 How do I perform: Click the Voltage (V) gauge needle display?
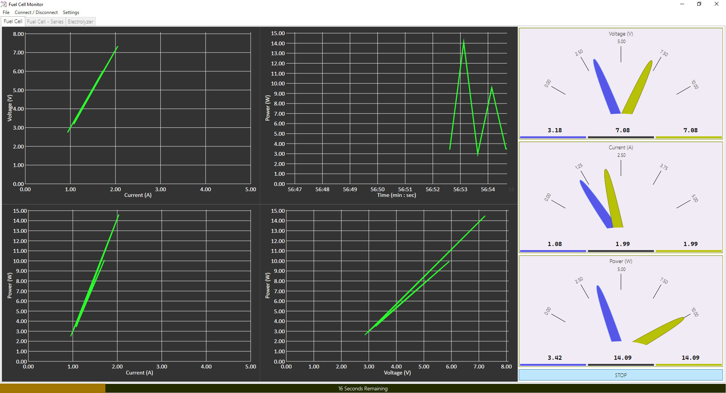[x=621, y=83]
